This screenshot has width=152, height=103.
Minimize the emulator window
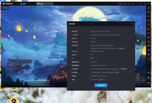coord(137,4)
